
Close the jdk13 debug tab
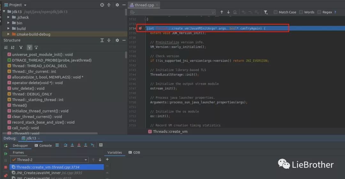(x=39, y=138)
